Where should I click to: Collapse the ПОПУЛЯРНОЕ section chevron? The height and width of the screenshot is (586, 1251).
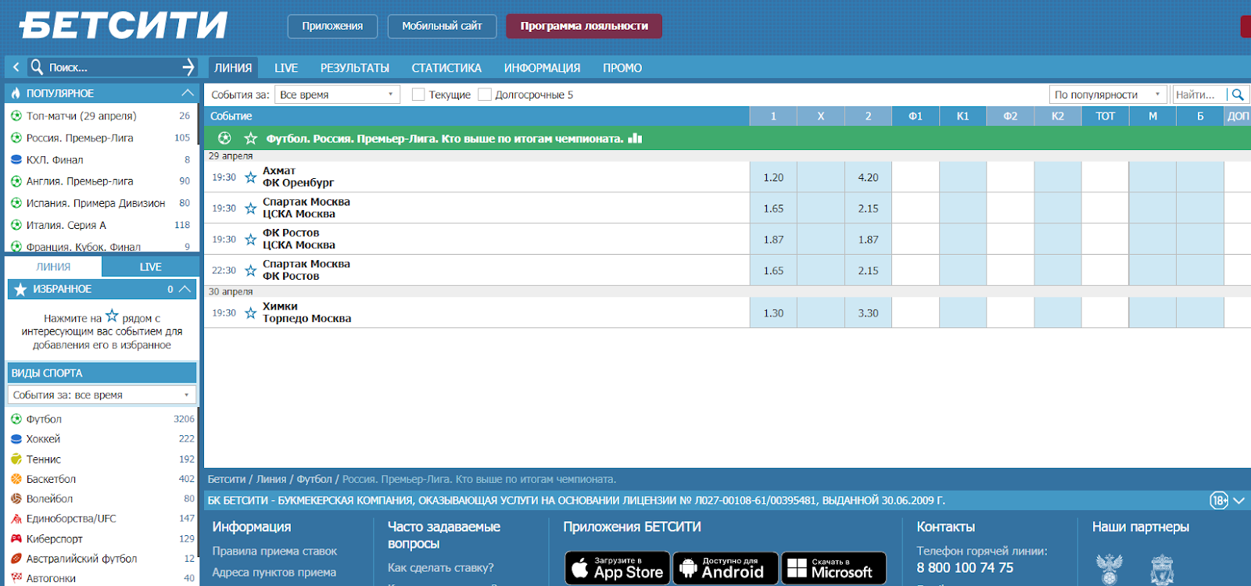click(187, 93)
